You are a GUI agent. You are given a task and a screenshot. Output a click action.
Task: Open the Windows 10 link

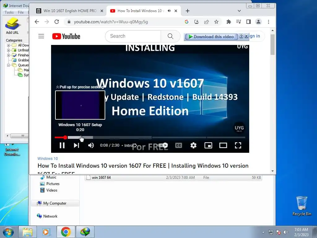tap(47, 158)
